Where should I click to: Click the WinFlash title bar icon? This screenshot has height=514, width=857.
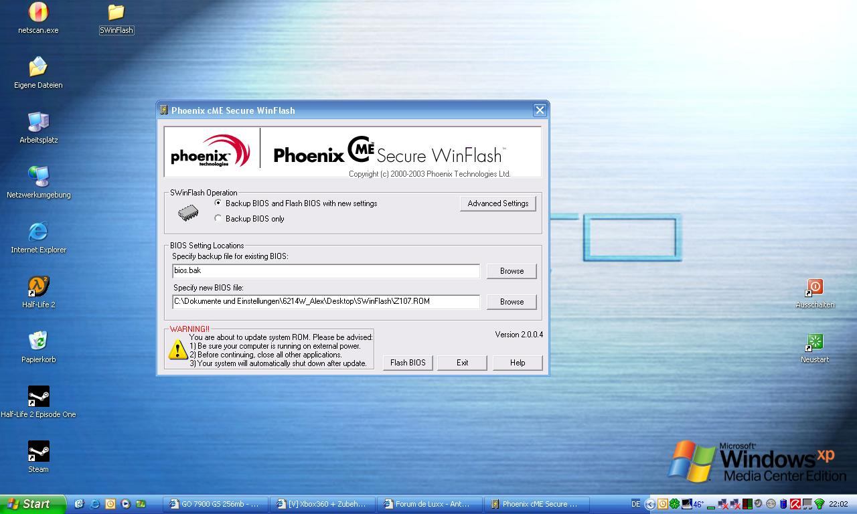tap(163, 110)
